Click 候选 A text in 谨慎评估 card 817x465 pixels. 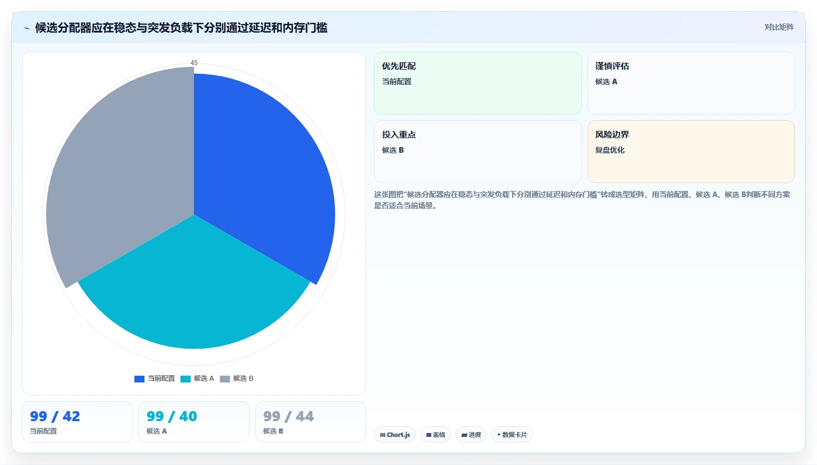pos(606,81)
